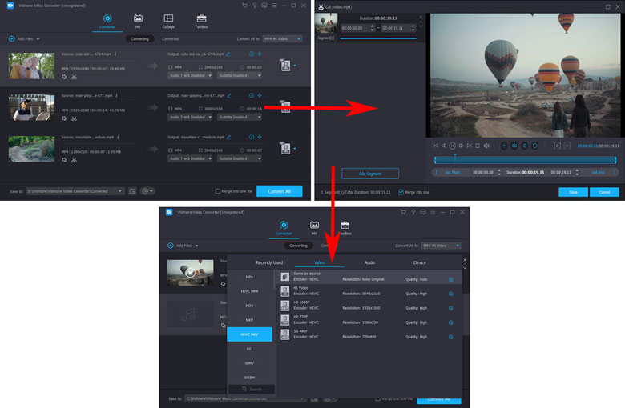Open the output folder icon next to Save to path
The height and width of the screenshot is (408, 625).
(132, 191)
